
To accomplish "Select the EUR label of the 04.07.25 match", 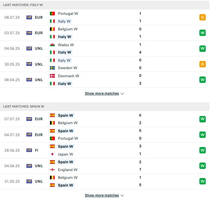I will pyautogui.click(x=39, y=135).
